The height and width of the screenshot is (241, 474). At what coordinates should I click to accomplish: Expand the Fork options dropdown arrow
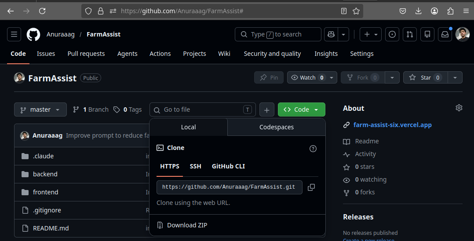click(392, 78)
